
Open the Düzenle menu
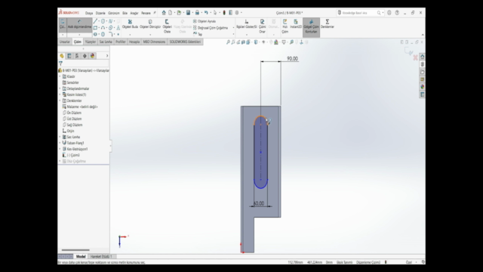pos(100,13)
